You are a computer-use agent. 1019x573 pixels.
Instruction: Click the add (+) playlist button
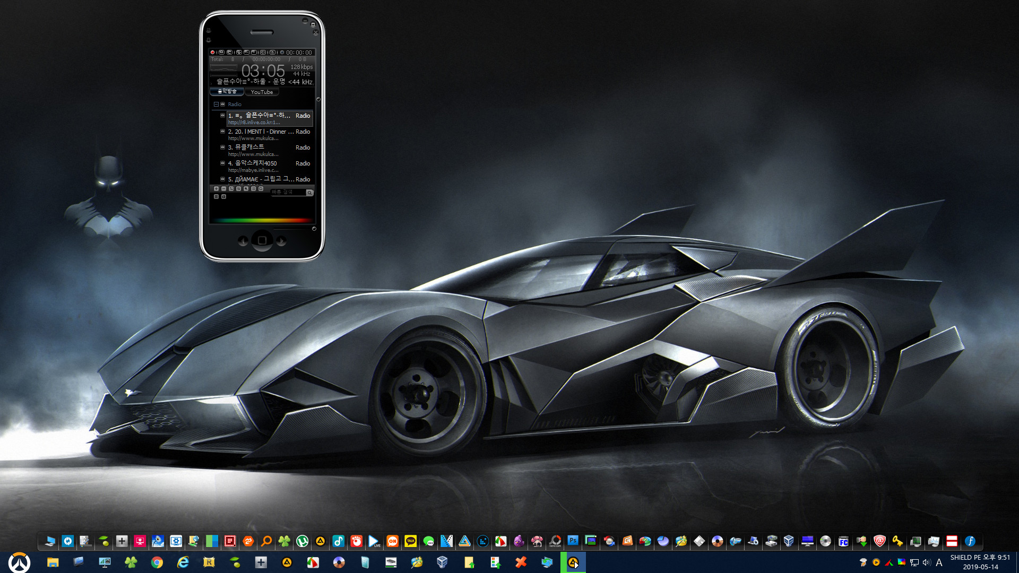(x=216, y=189)
